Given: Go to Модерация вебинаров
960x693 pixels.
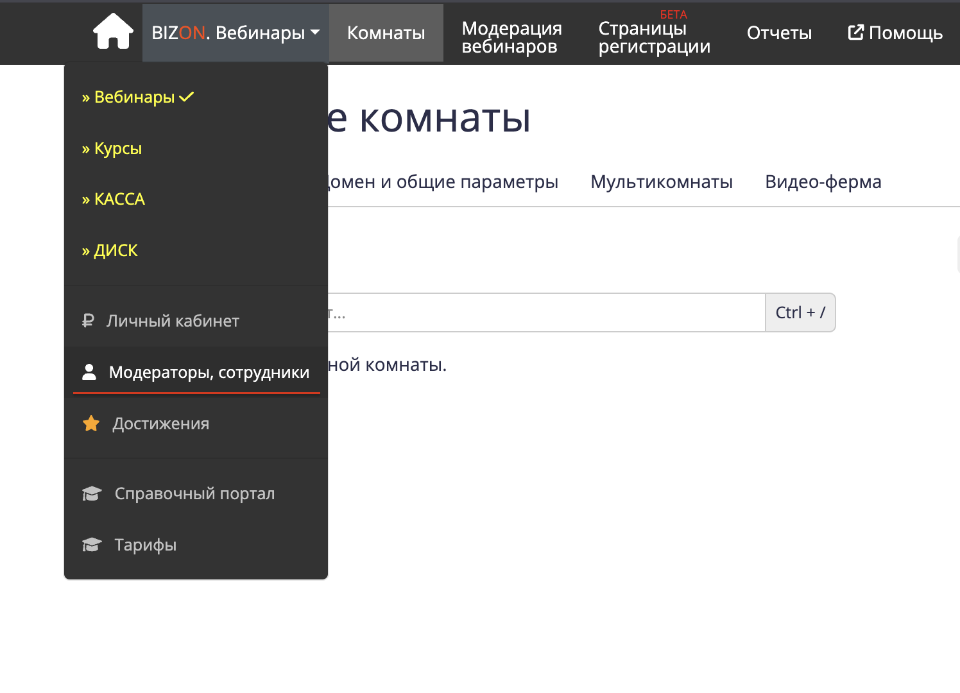Looking at the screenshot, I should 511,37.
